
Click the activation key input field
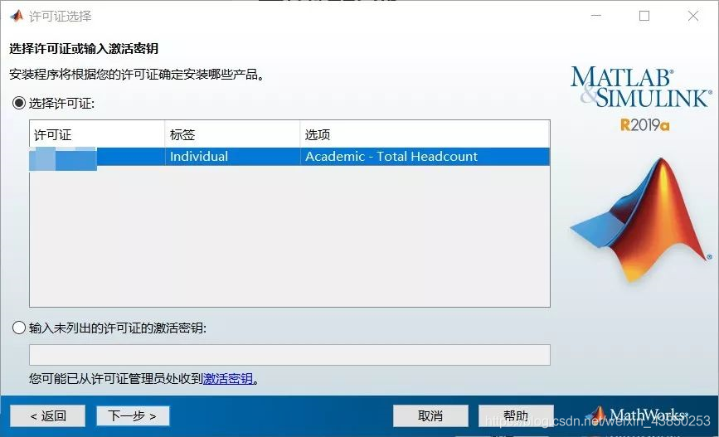(289, 355)
